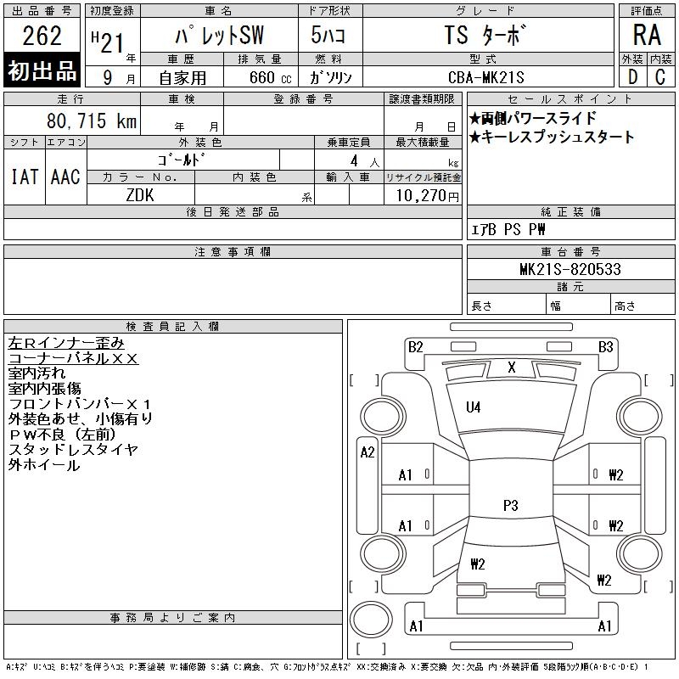Select the color code ZDK
The image size is (679, 679).
pyautogui.click(x=141, y=194)
